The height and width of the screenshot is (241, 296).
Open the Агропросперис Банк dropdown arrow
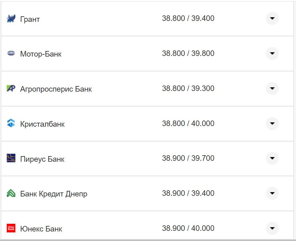(x=272, y=89)
